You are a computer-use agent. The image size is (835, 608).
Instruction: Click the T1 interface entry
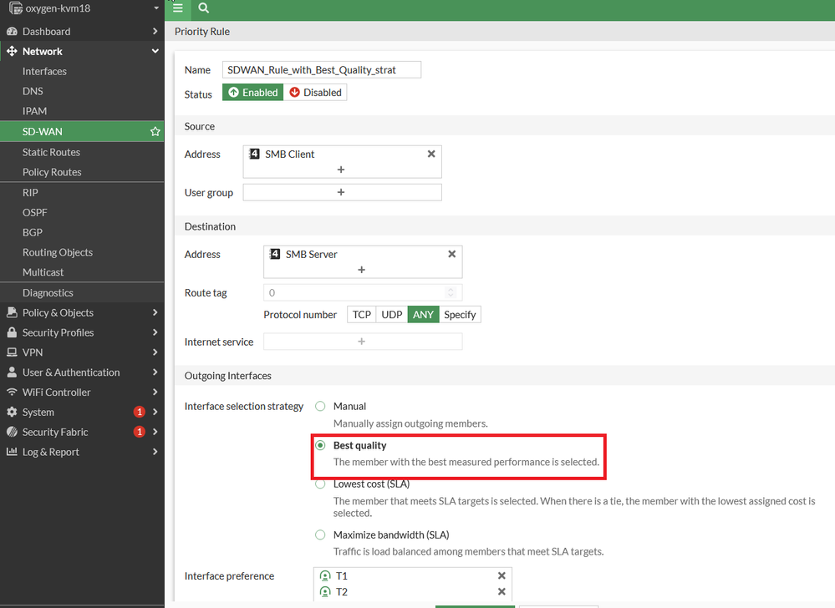[413, 575]
